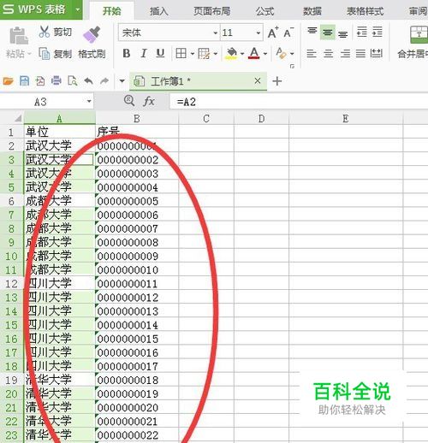Decrease font size with A- icon
This screenshot has height=443, width=428.
coord(288,32)
